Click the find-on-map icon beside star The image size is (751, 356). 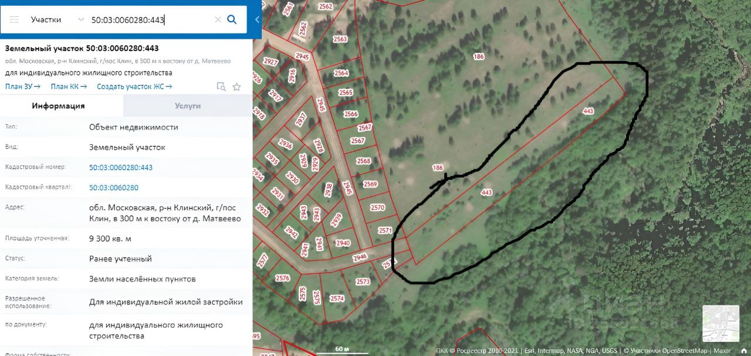221,87
